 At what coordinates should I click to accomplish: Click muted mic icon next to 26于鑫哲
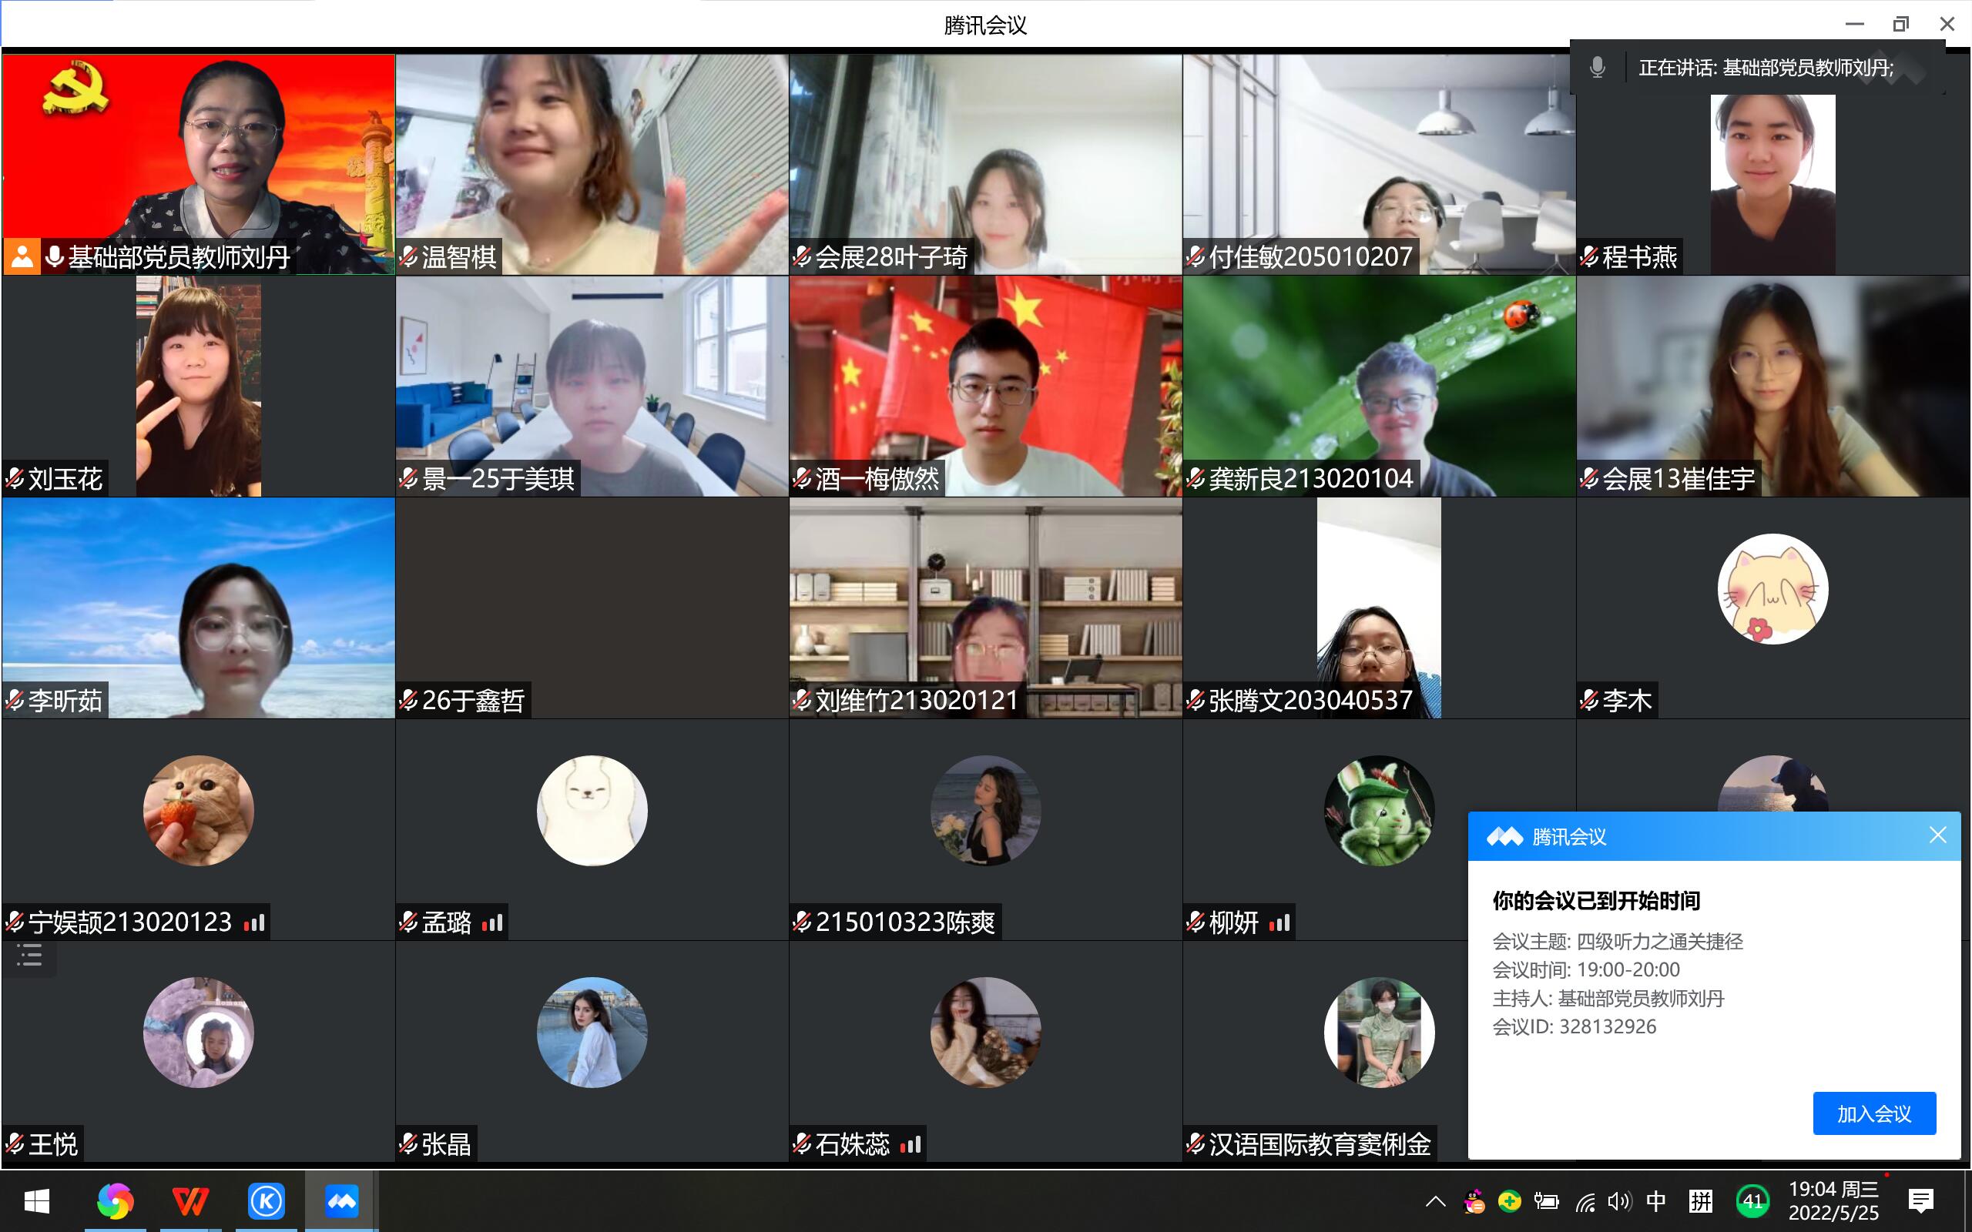(x=408, y=701)
